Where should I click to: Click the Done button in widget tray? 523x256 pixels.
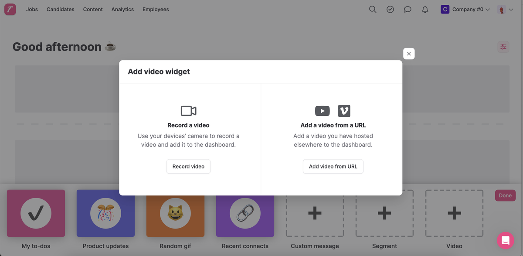click(505, 195)
